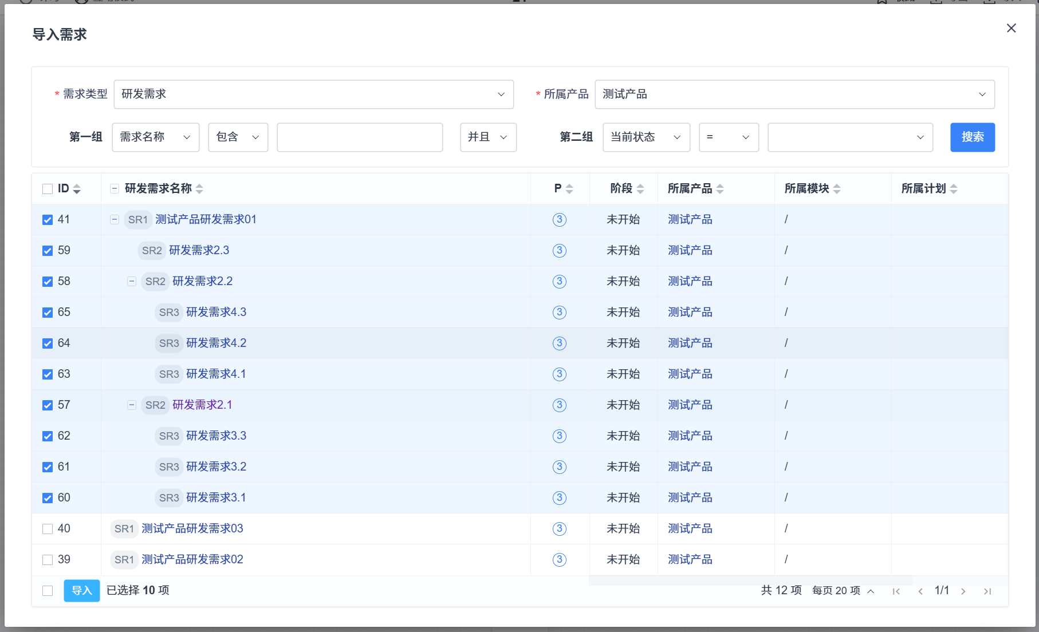1039x632 pixels.
Task: Close the import requirements dialog
Action: coord(1011,28)
